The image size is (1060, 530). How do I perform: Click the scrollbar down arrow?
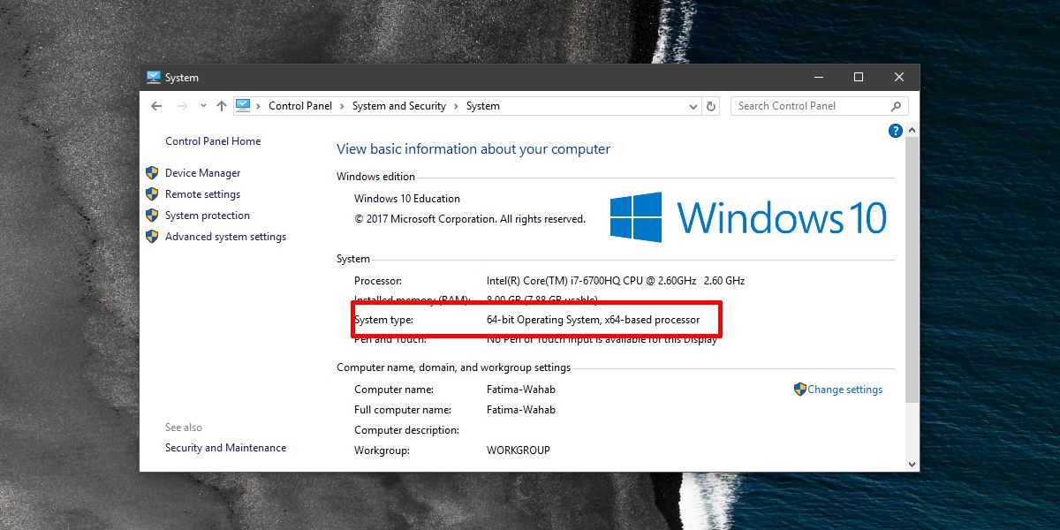[x=912, y=465]
